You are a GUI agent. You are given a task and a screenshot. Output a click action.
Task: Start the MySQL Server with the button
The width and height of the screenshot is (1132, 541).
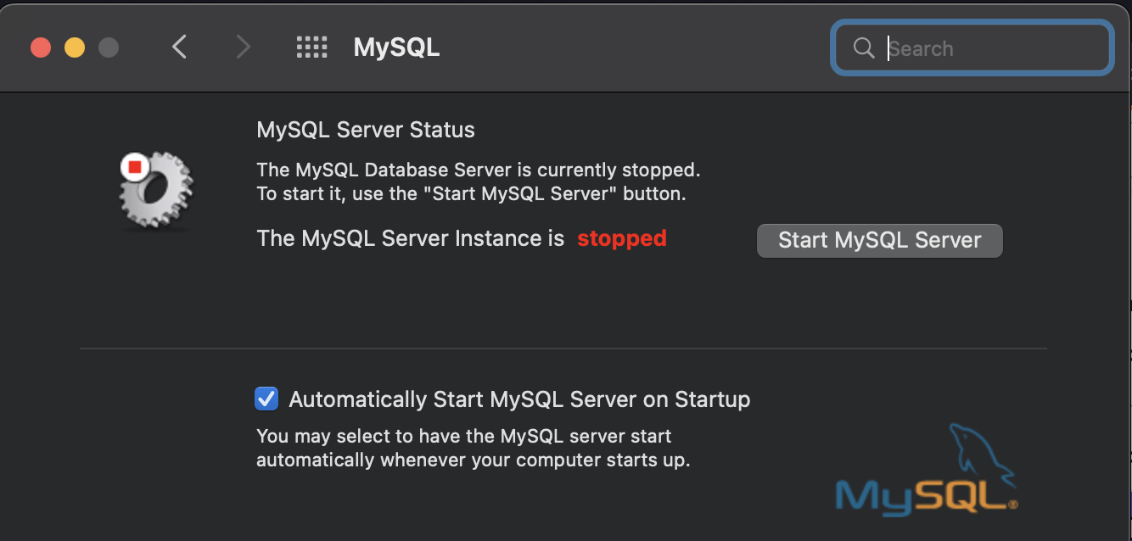click(x=880, y=240)
